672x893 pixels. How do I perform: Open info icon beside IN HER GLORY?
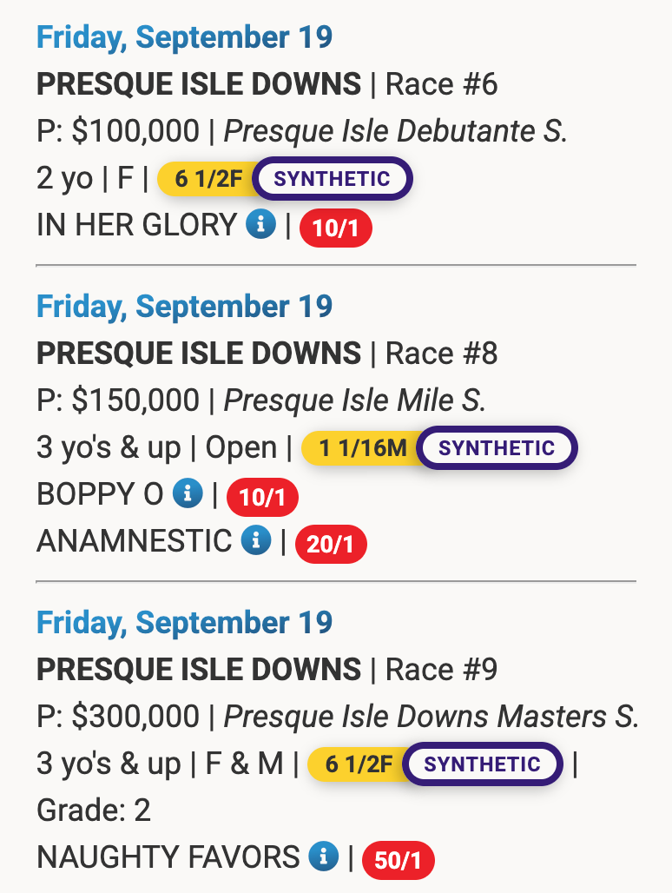pyautogui.click(x=260, y=225)
